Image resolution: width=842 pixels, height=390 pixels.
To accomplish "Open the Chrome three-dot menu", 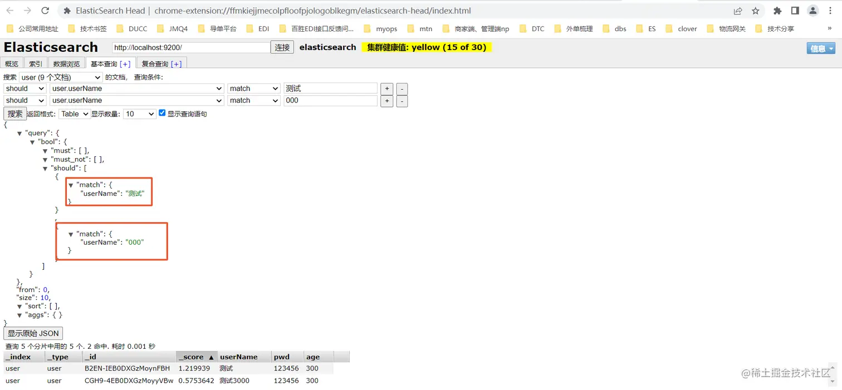I will [x=831, y=11].
